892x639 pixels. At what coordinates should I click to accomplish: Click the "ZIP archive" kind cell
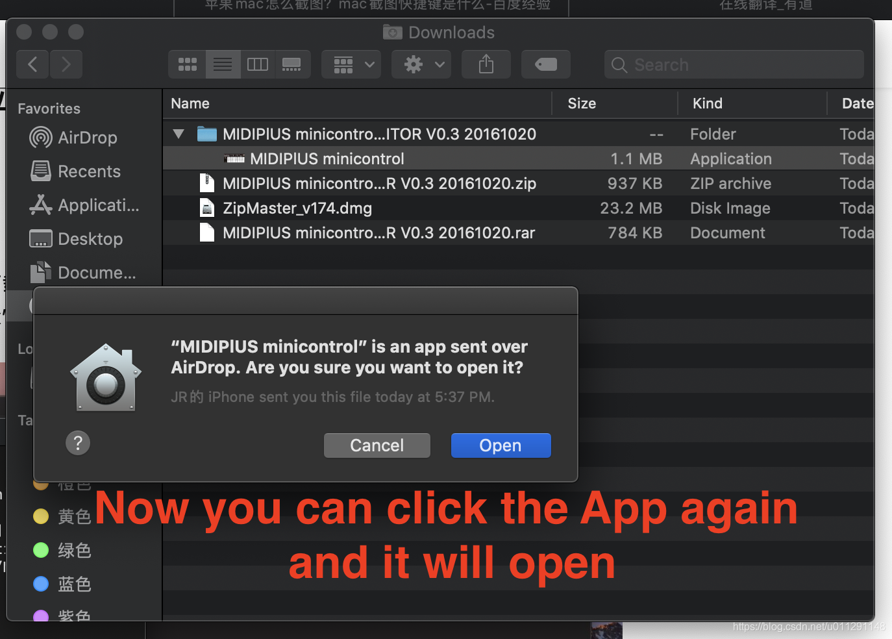[x=731, y=183]
